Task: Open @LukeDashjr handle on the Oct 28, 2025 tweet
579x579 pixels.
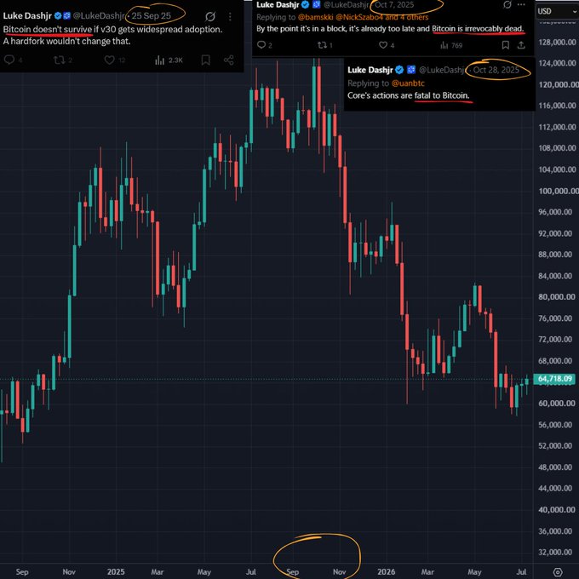Action: click(442, 70)
